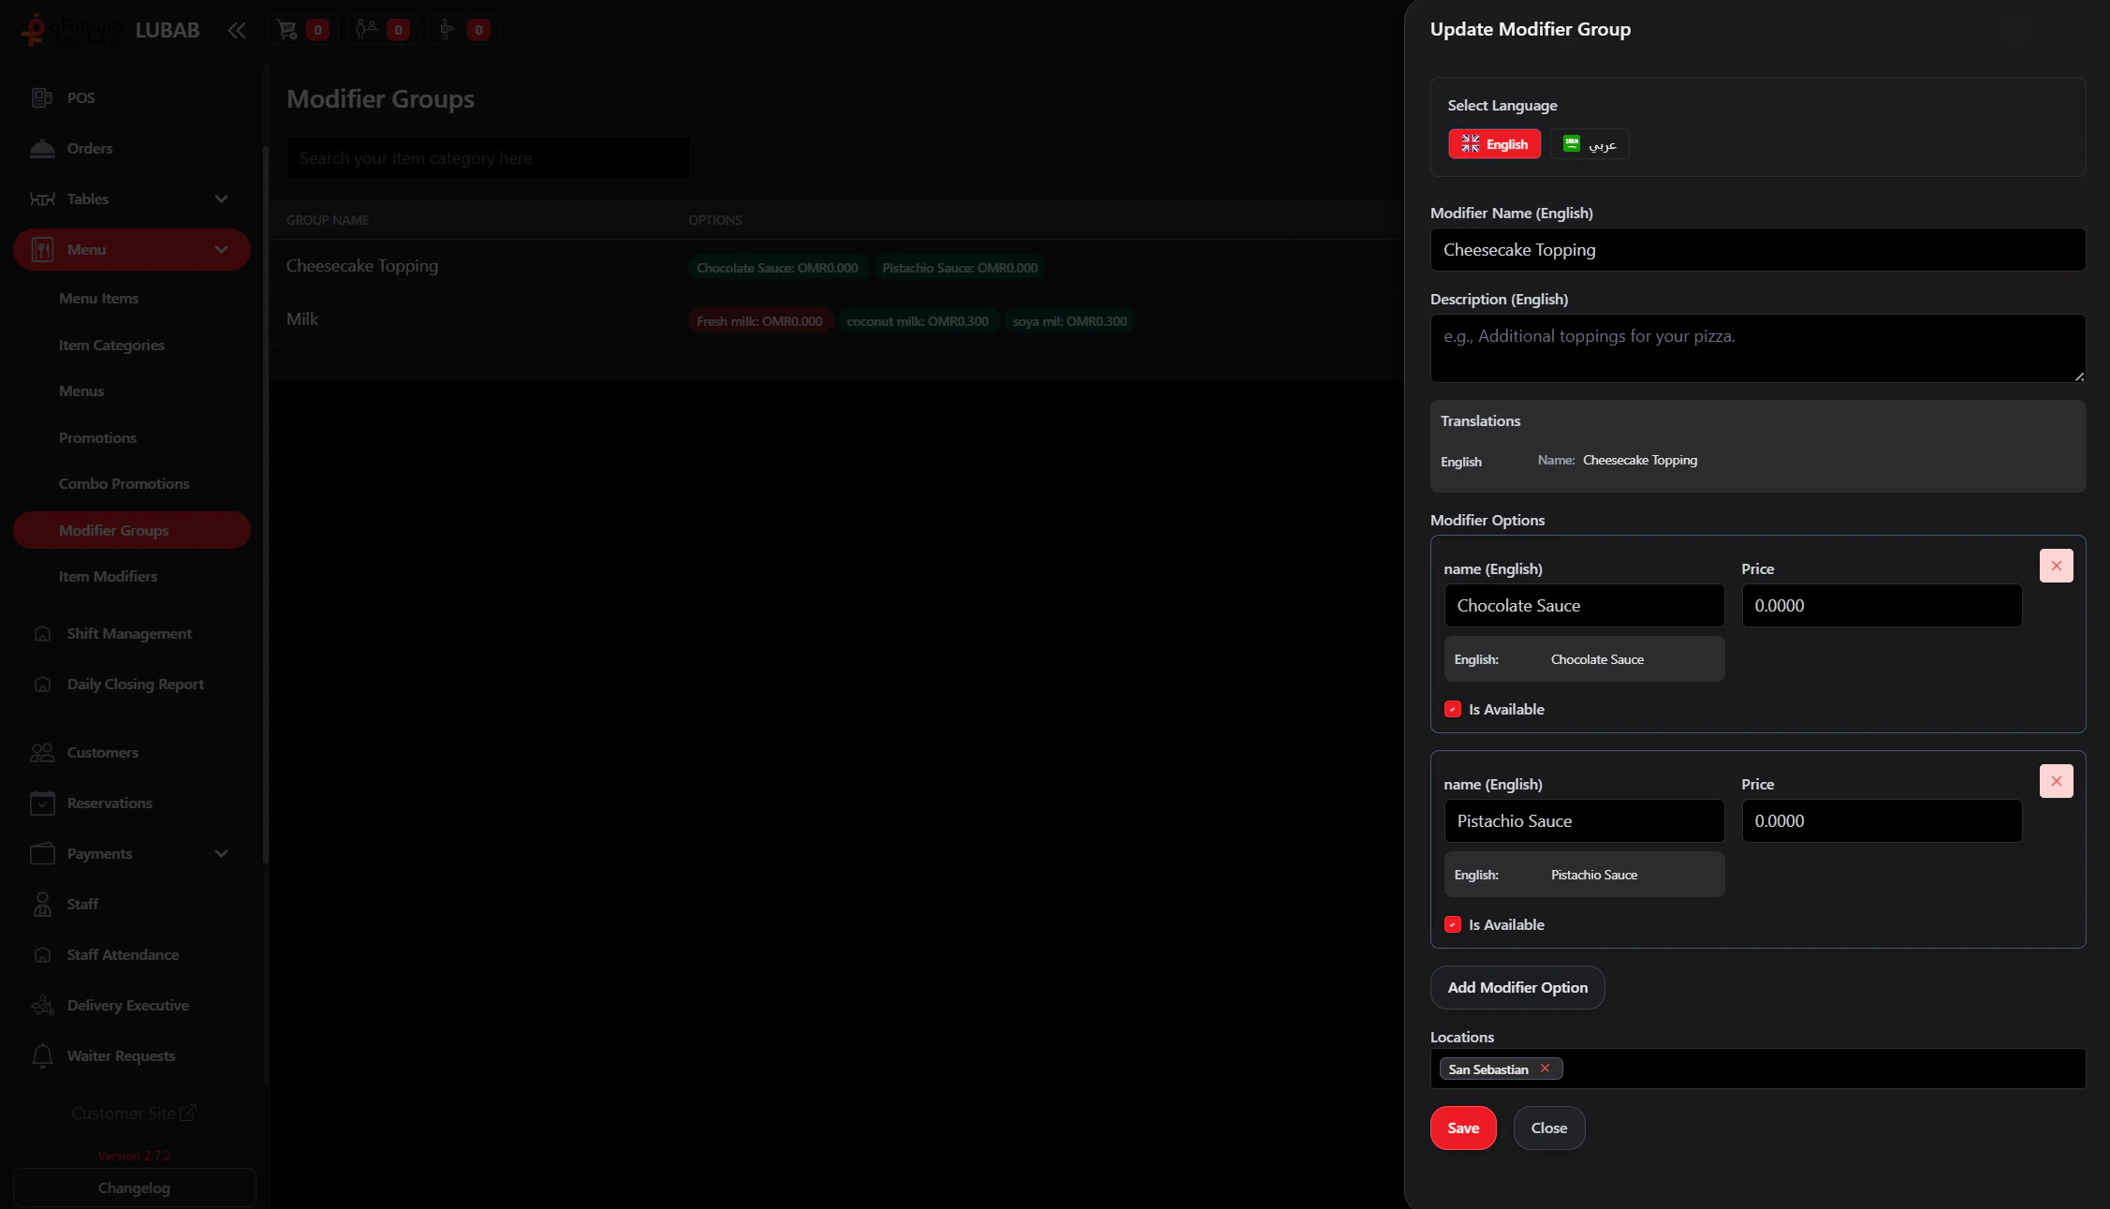Expand the Tables submenu chevron
The height and width of the screenshot is (1209, 2110).
pos(221,199)
